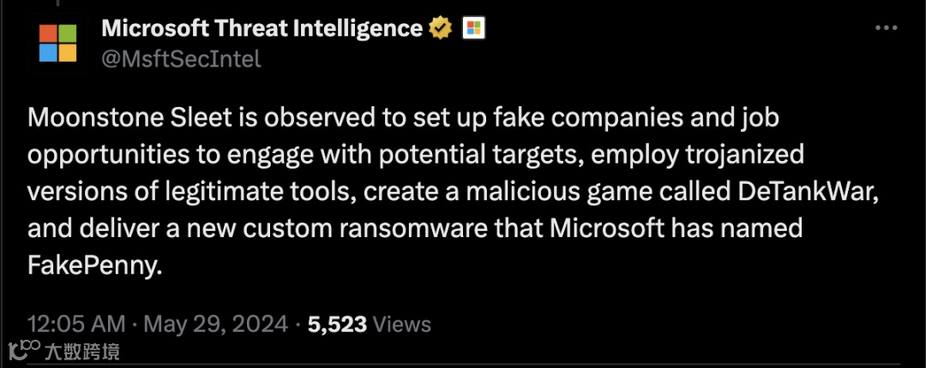Viewport: 926px width, 368px height.
Task: Open the Microsoft Threat Intelligence profile name
Action: point(262,27)
